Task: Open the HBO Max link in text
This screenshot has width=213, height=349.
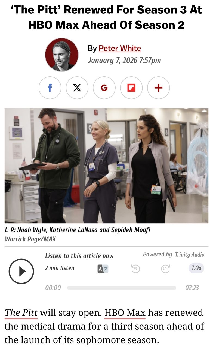Action: click(x=125, y=313)
